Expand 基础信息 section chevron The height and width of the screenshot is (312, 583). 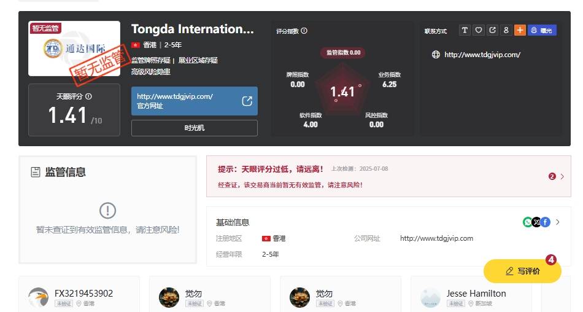558,222
